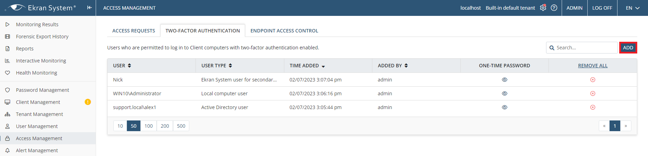Viewport: 648px width, 156px height.
Task: Click the Remove All link
Action: [x=593, y=66]
